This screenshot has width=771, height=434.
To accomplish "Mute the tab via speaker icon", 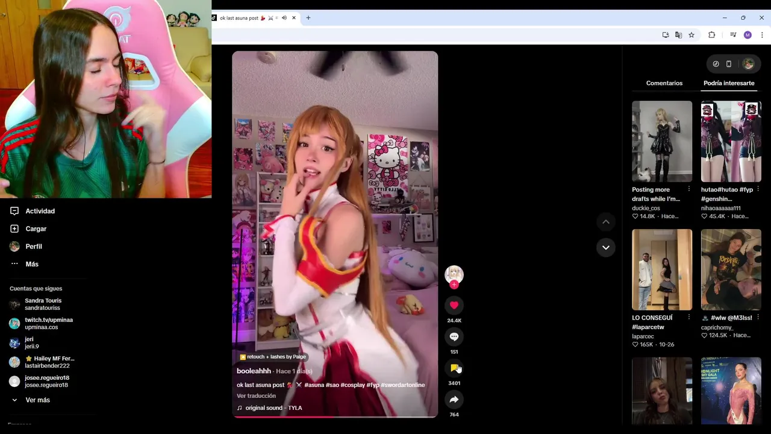I will click(x=284, y=18).
